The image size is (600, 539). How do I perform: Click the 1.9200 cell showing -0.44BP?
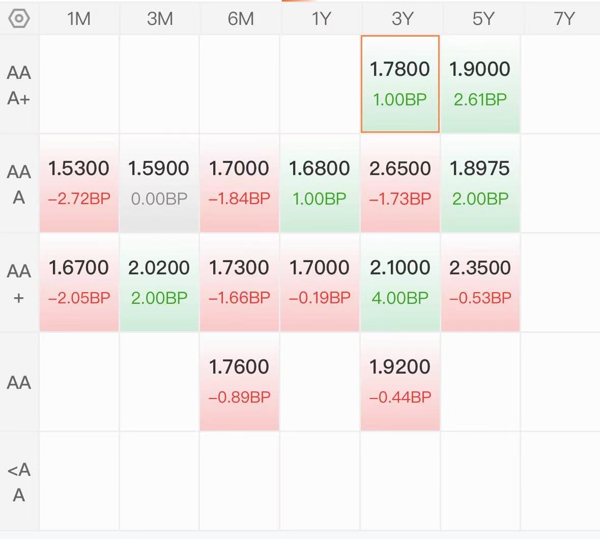pyautogui.click(x=400, y=382)
